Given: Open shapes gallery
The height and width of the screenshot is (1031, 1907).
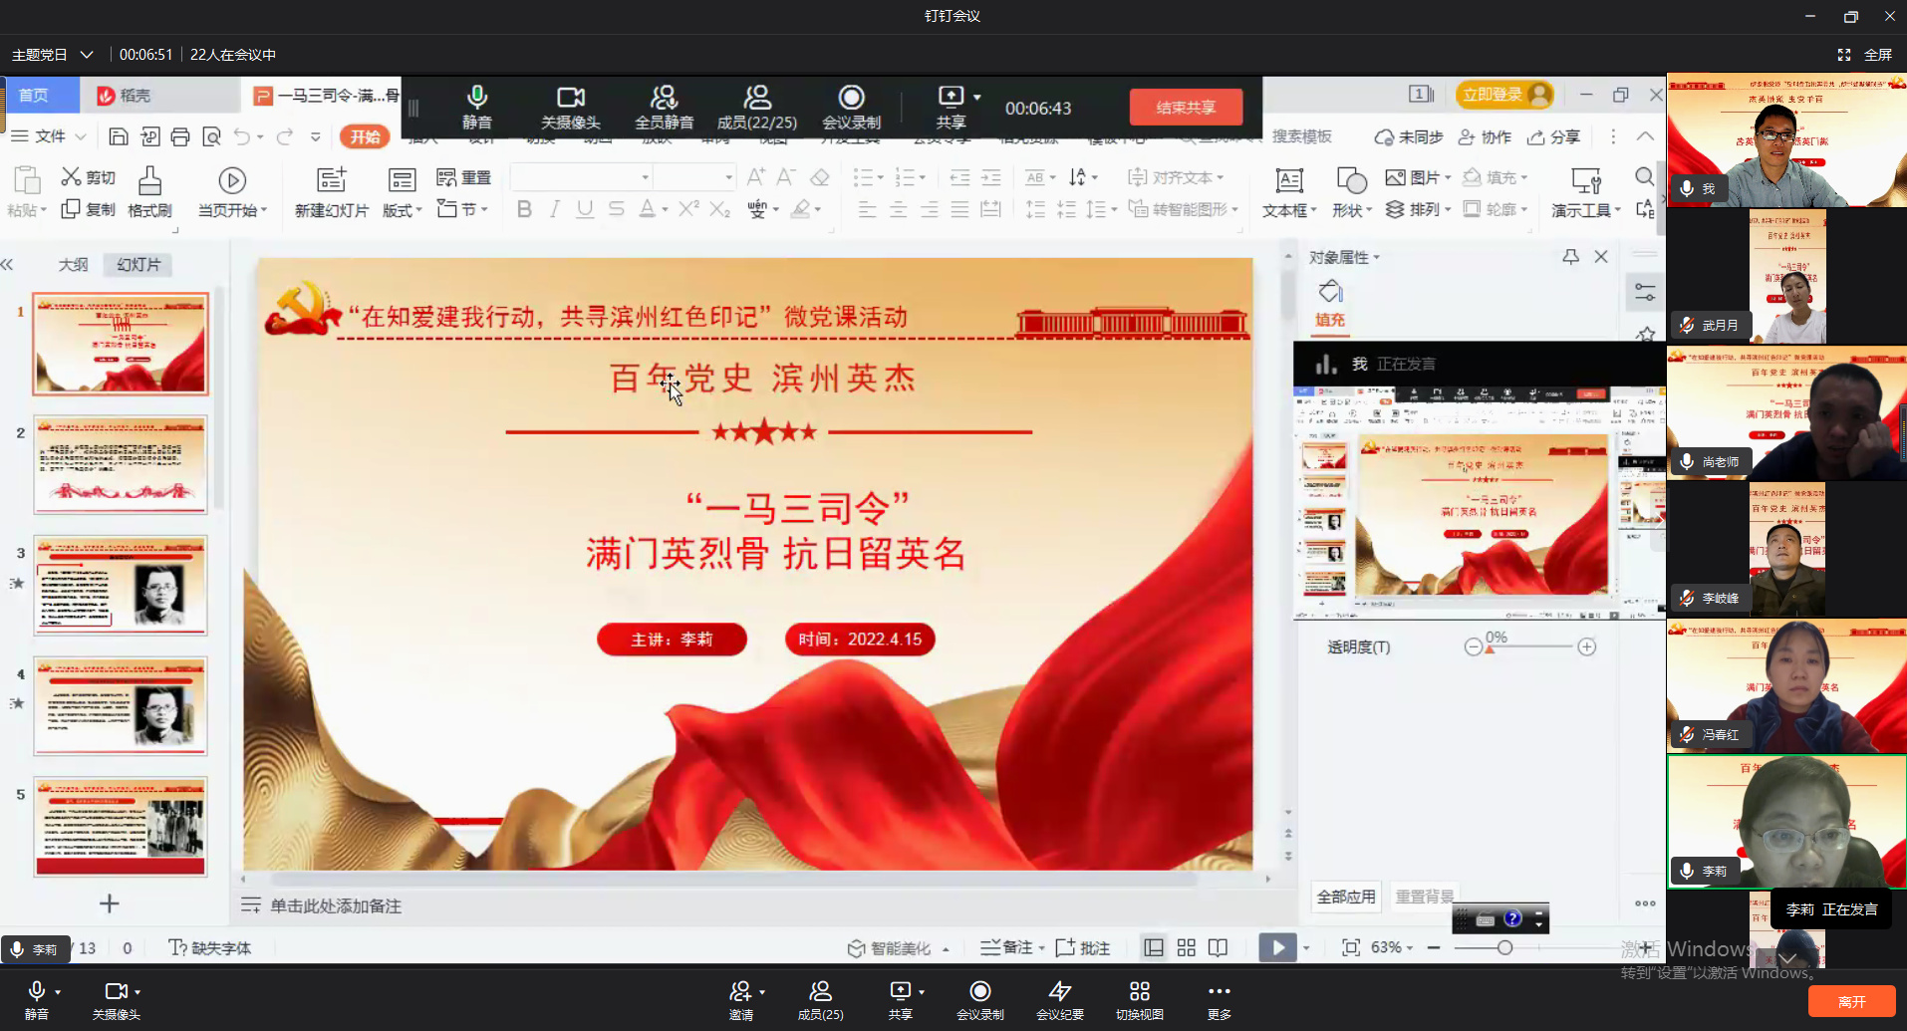Looking at the screenshot, I should (1351, 192).
